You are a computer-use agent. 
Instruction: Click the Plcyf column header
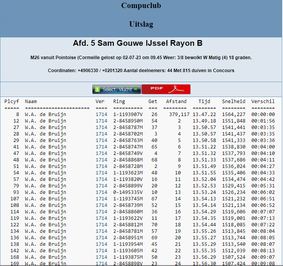12,102
